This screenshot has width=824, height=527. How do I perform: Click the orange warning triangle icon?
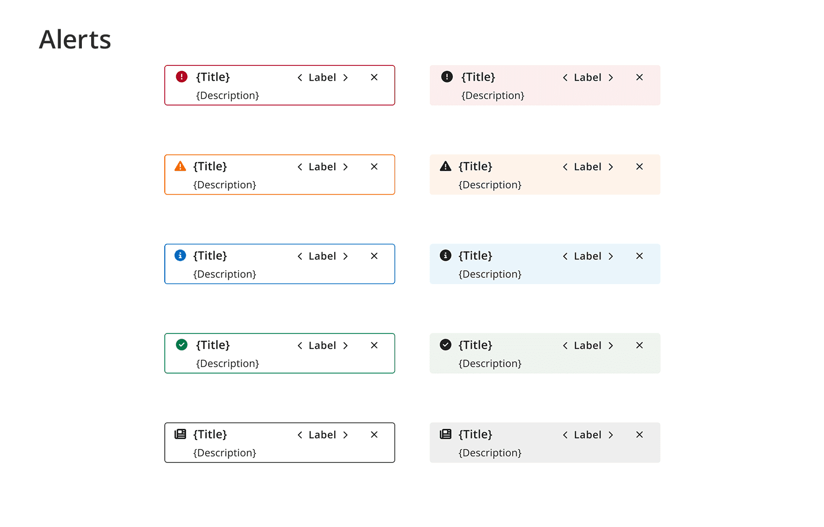pyautogui.click(x=180, y=166)
